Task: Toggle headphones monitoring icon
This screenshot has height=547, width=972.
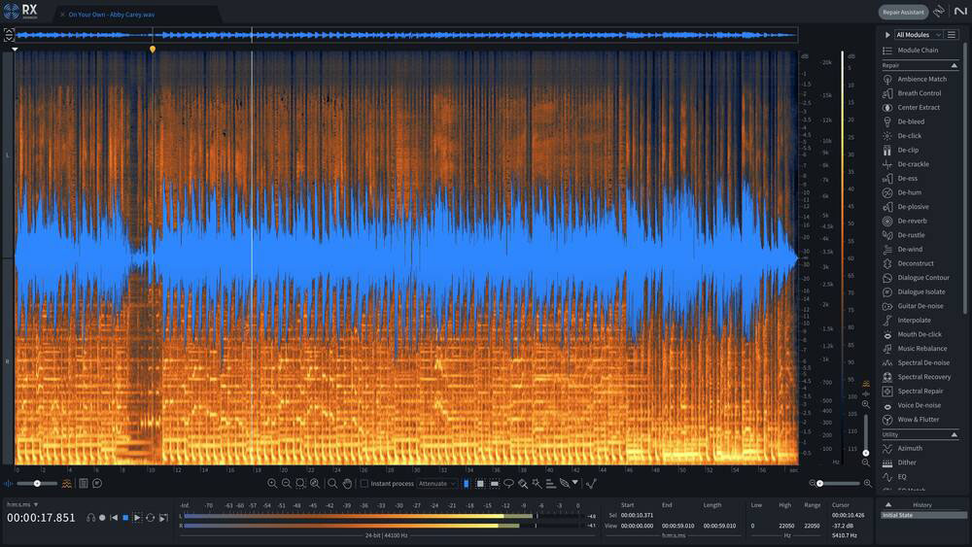Action: pos(90,518)
